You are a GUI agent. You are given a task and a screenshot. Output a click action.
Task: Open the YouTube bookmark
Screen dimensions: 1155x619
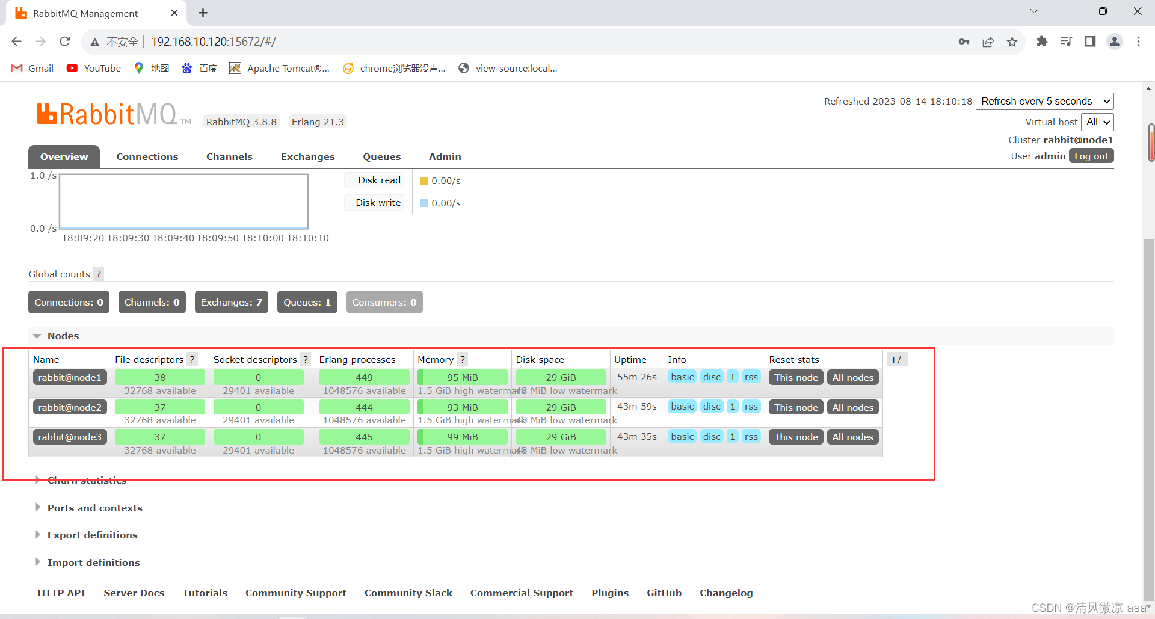pyautogui.click(x=94, y=68)
